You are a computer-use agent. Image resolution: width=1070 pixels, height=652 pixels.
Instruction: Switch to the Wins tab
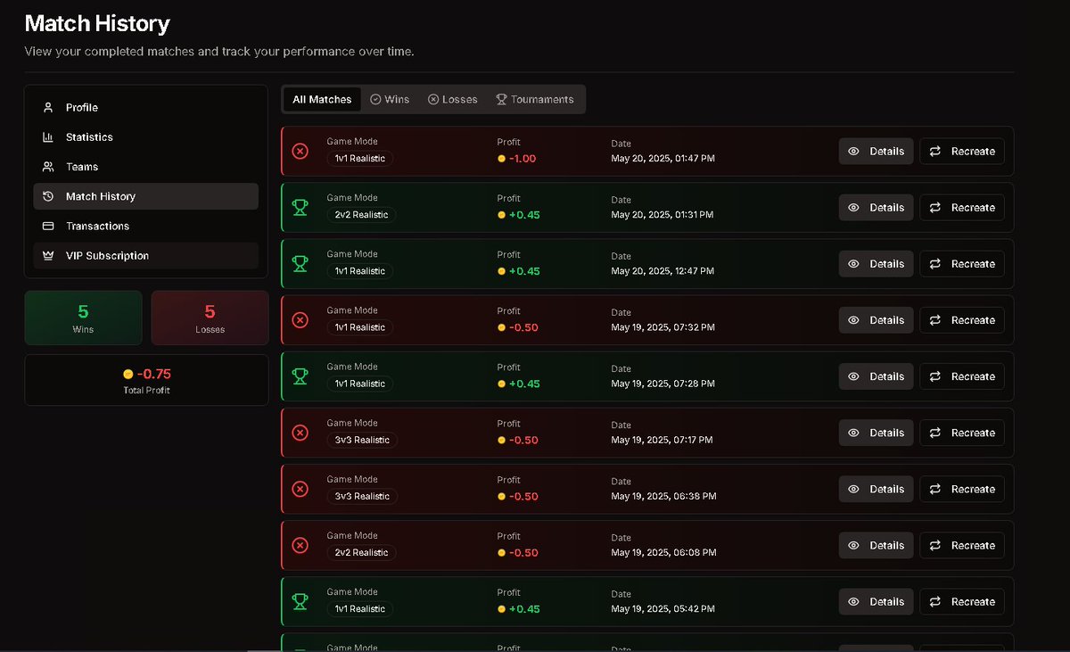[x=390, y=100]
